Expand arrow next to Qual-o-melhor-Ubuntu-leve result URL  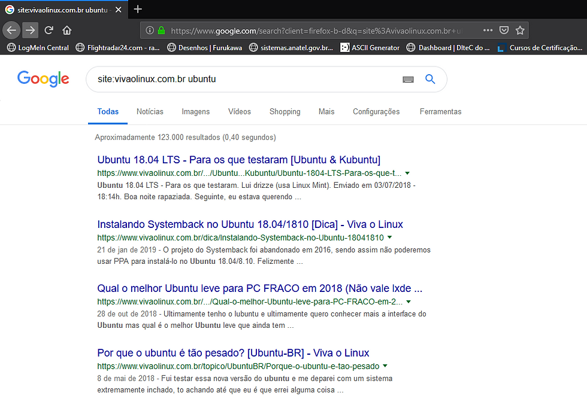point(409,301)
